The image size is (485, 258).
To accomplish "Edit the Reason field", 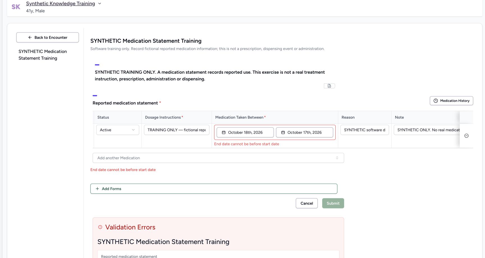I will point(365,130).
